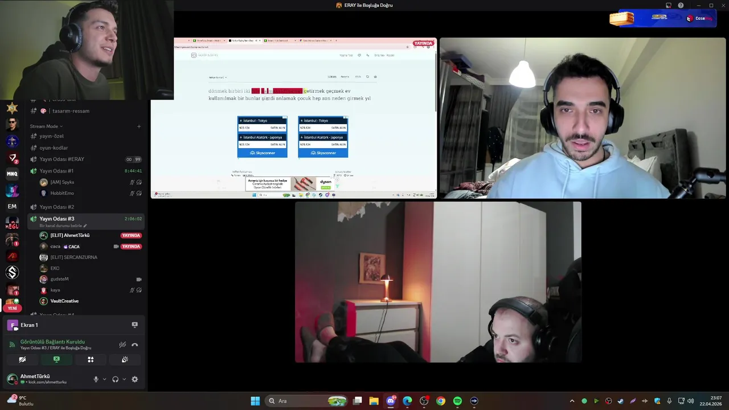Select user [ELIT] SERCANZURNA
Image resolution: width=729 pixels, height=410 pixels.
(x=90, y=257)
